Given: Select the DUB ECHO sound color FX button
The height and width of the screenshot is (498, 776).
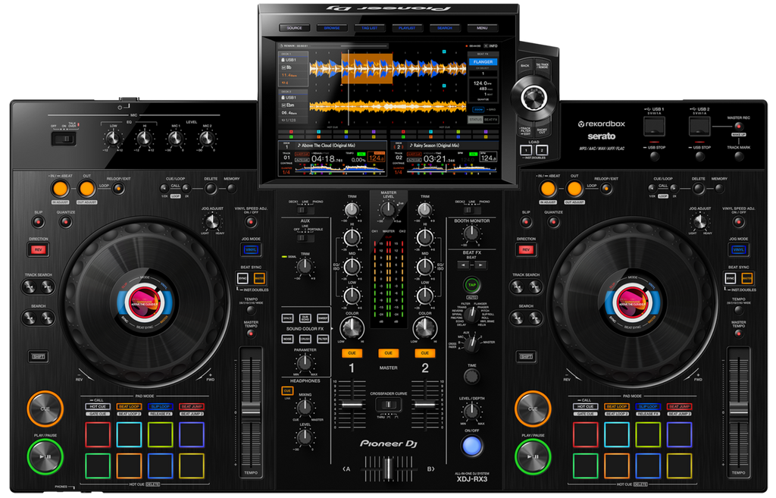Looking at the screenshot, I should 305,318.
